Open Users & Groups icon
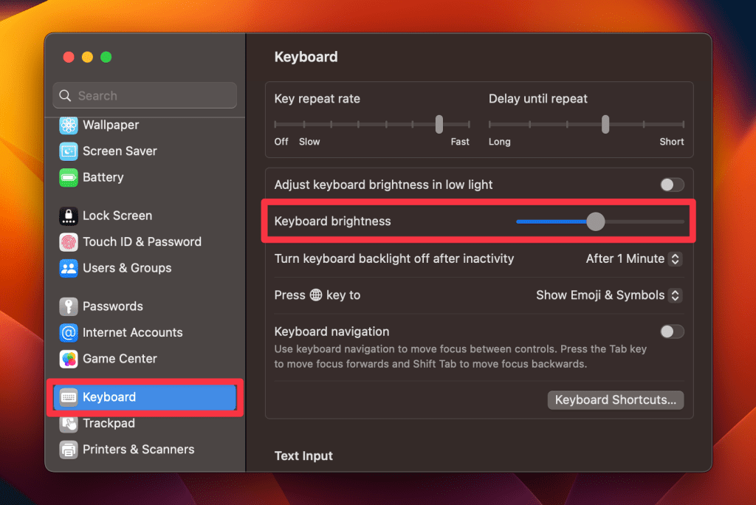This screenshot has width=756, height=505. (x=69, y=268)
